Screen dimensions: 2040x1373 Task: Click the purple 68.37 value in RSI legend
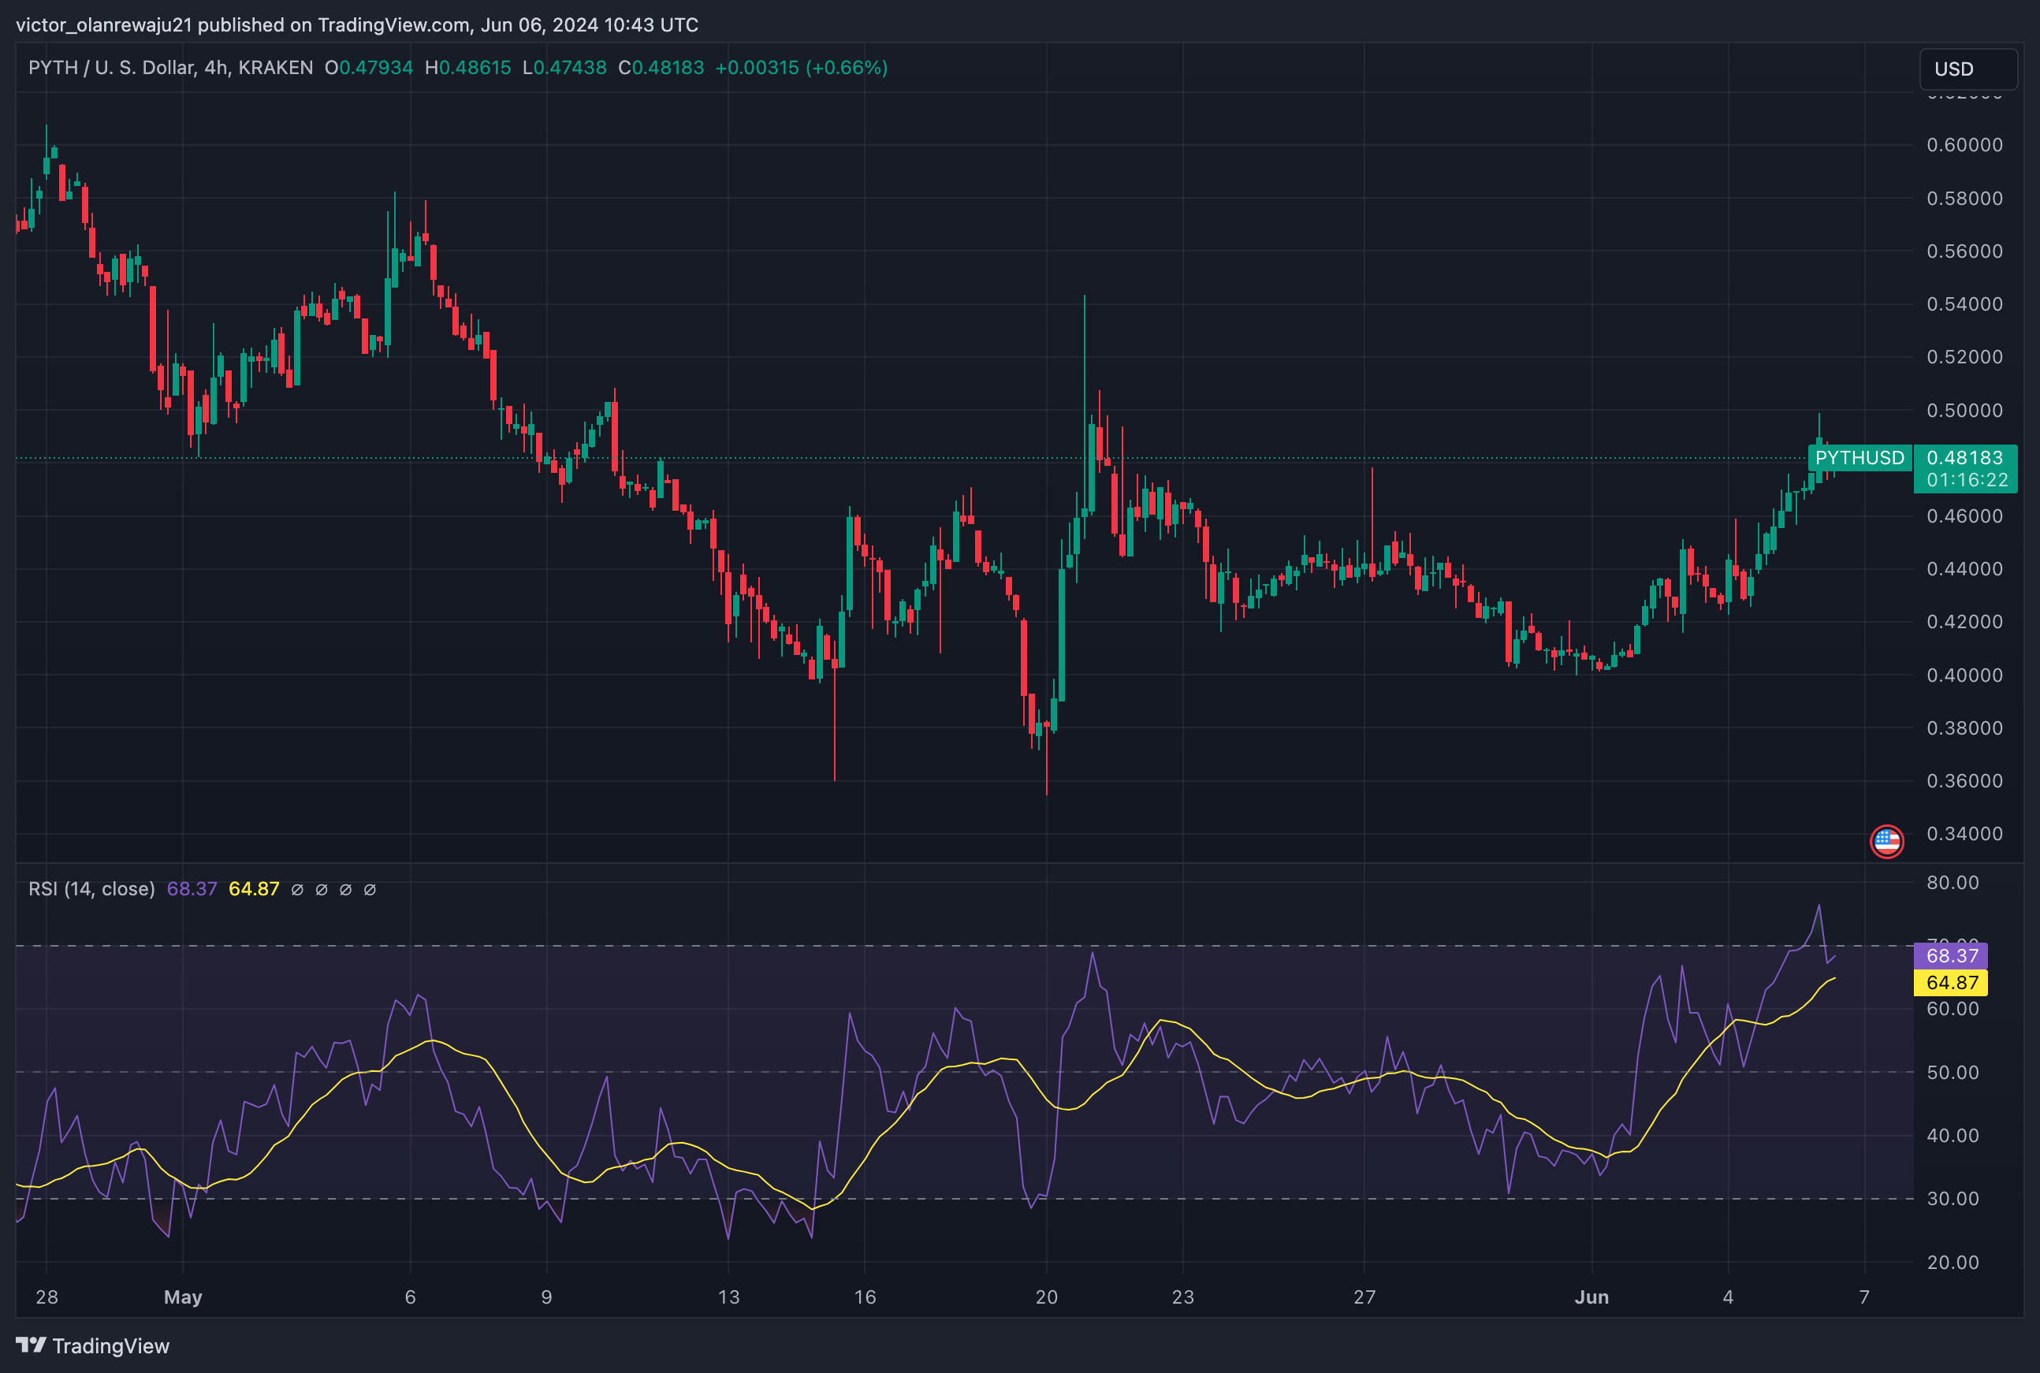(192, 889)
